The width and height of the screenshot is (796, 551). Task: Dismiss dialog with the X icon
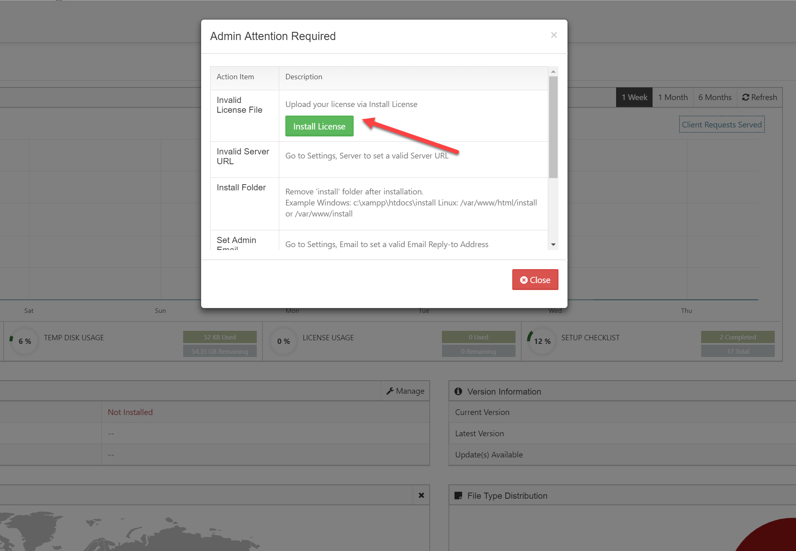tap(554, 35)
